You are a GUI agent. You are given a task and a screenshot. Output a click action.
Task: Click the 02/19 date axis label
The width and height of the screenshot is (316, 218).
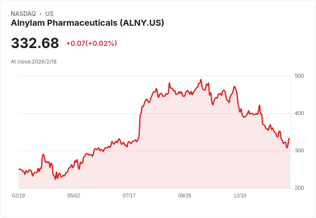[x=18, y=195]
